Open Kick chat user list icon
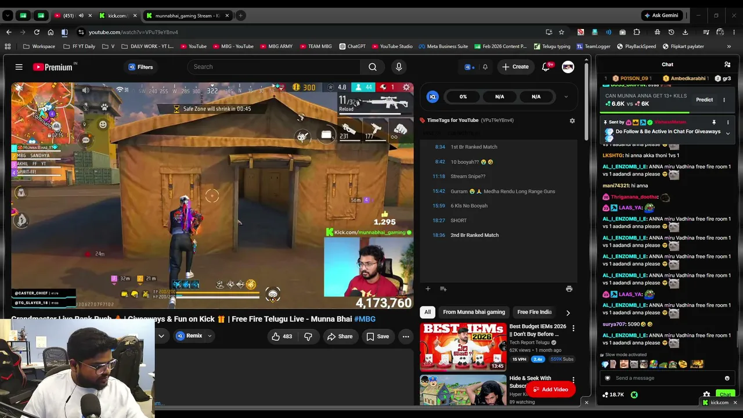Viewport: 743px width, 418px height. coord(727,64)
